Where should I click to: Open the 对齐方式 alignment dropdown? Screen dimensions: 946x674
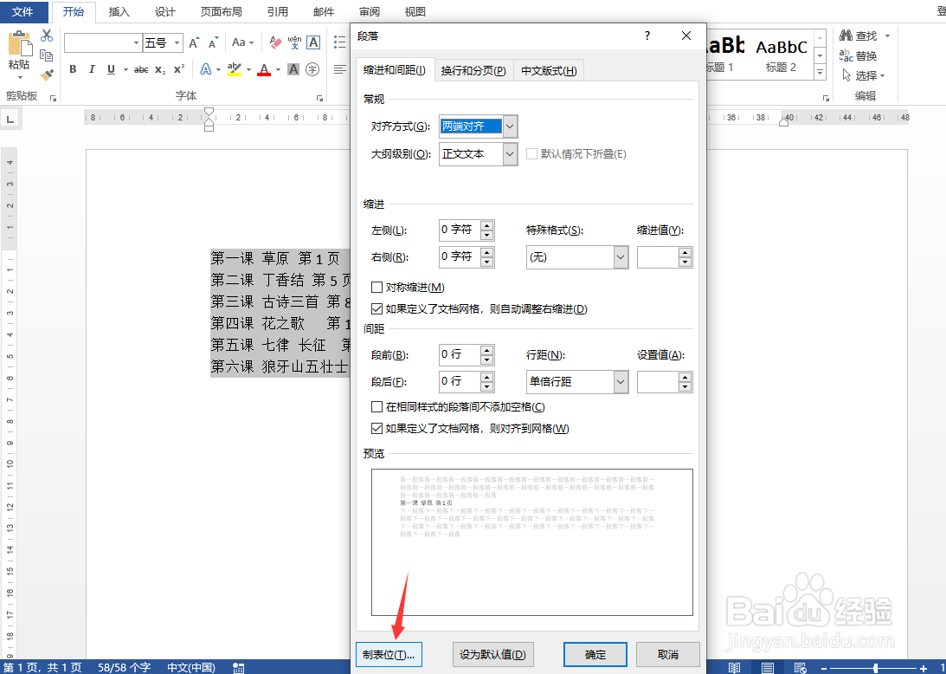510,126
